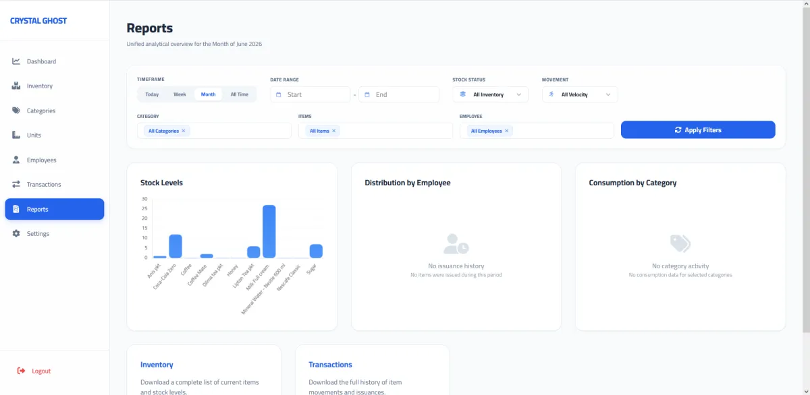
Task: Open the Employee multi-select field
Action: [537, 131]
